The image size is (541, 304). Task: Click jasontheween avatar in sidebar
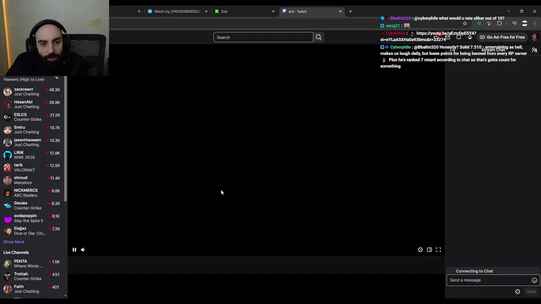pos(8,142)
